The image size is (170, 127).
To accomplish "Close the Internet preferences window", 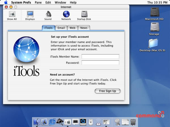I will click(6, 7).
